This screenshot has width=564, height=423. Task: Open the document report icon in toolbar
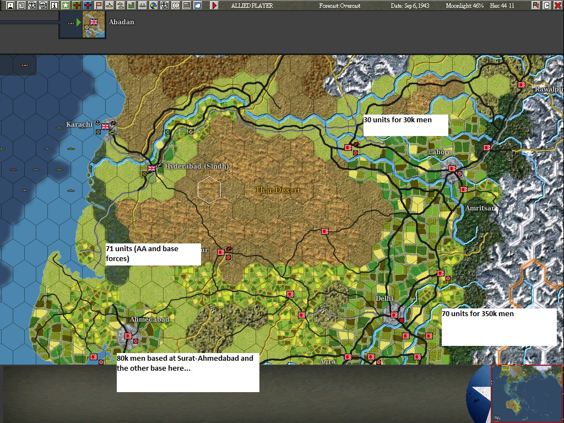[x=21, y=6]
